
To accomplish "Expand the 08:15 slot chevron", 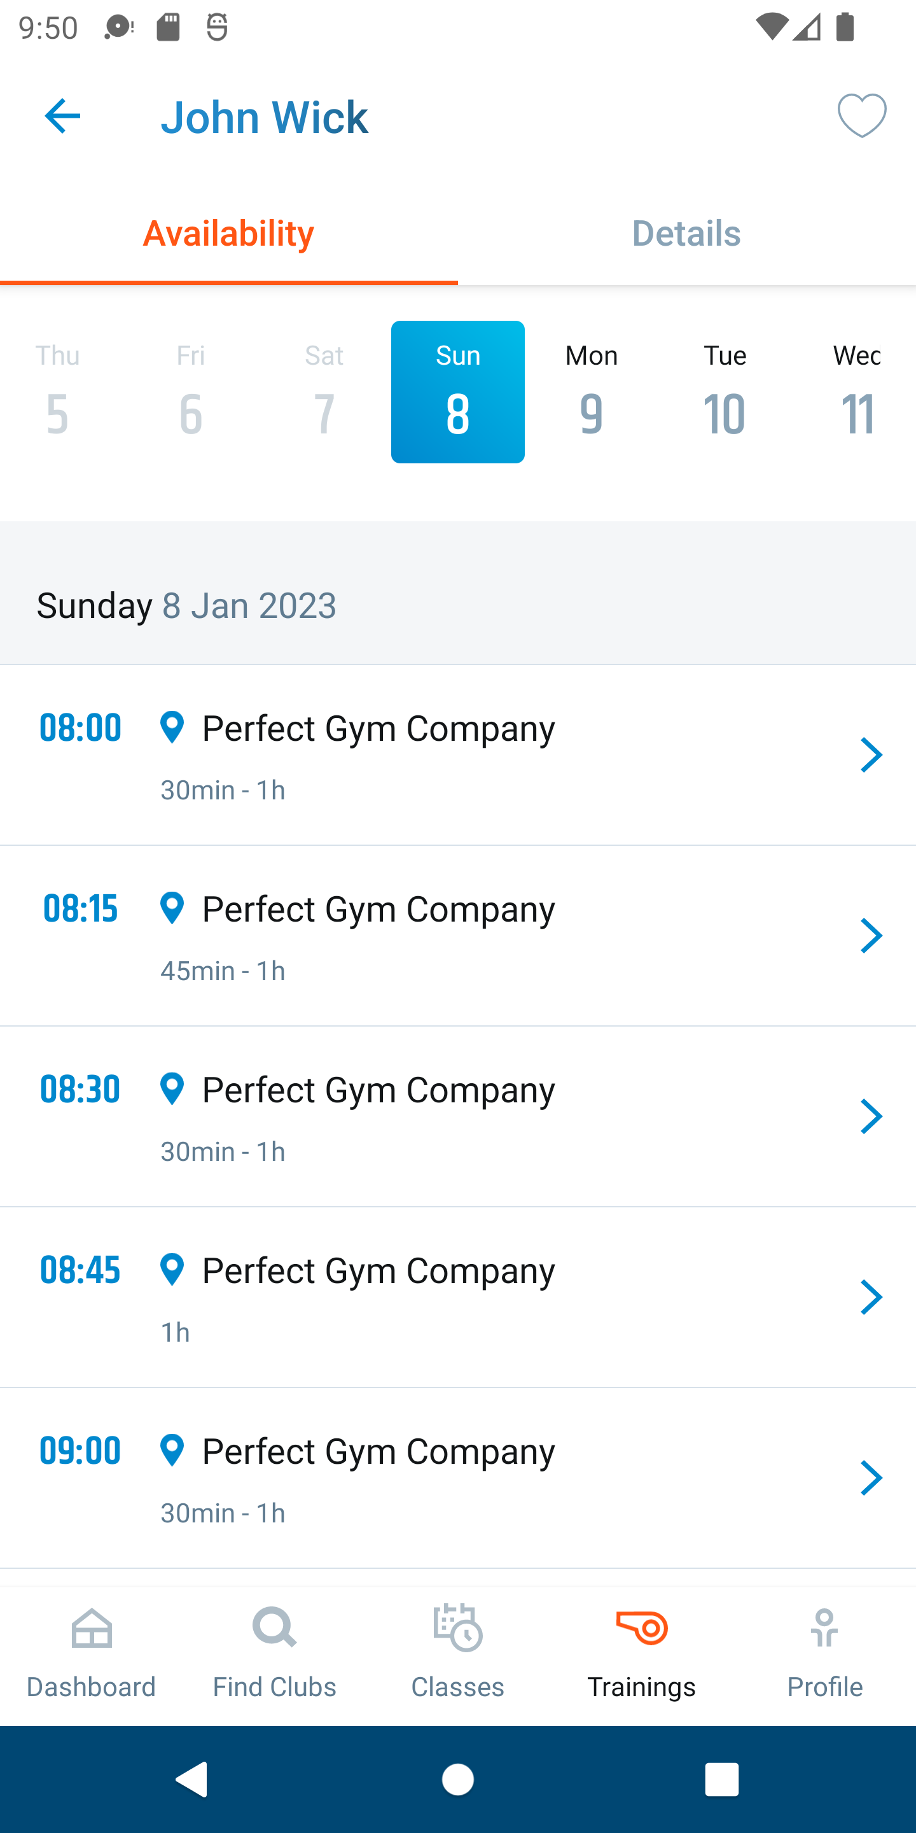I will tap(870, 936).
